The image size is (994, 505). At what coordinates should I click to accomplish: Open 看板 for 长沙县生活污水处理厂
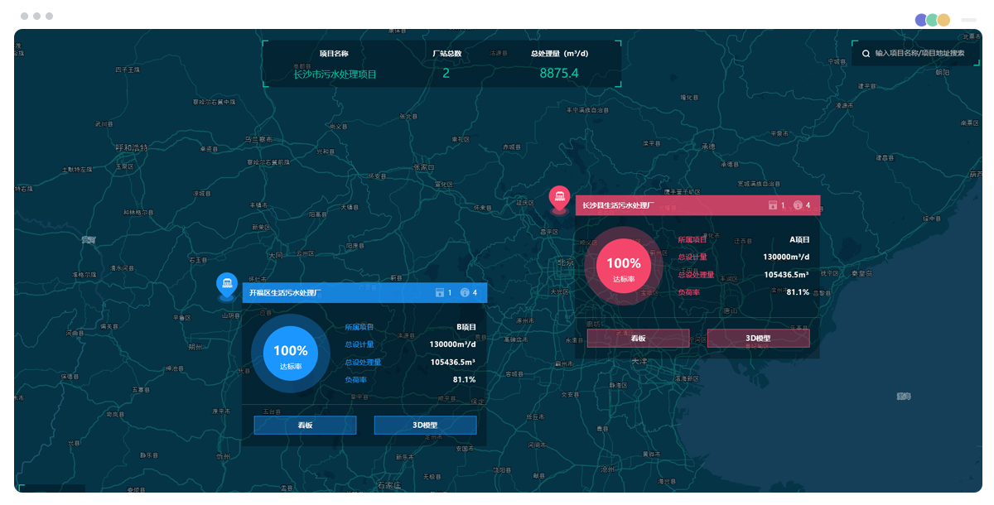pos(638,338)
